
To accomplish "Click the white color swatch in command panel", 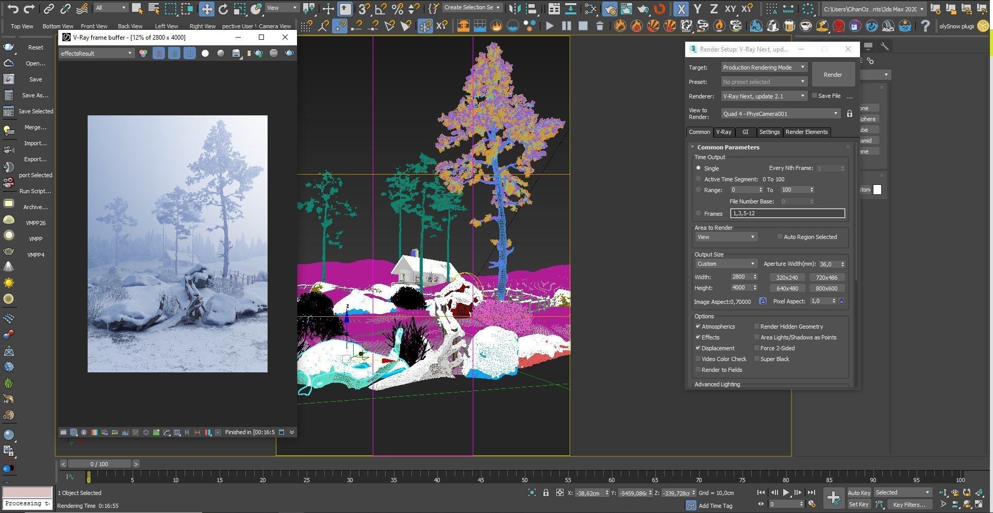I will tap(877, 190).
